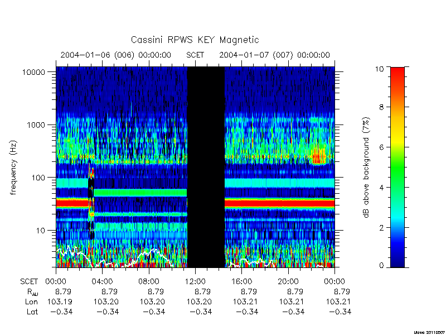The width and height of the screenshot is (446, 335).
Task: Select the "04:00" time tick label
Action: click(103, 282)
